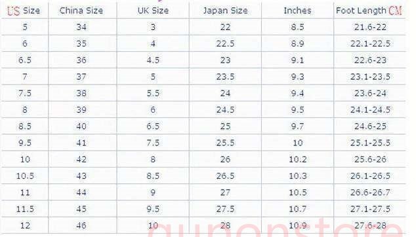The height and width of the screenshot is (237, 416).
Task: Select foot length 23.1-23.5 cell
Action: (x=370, y=77)
